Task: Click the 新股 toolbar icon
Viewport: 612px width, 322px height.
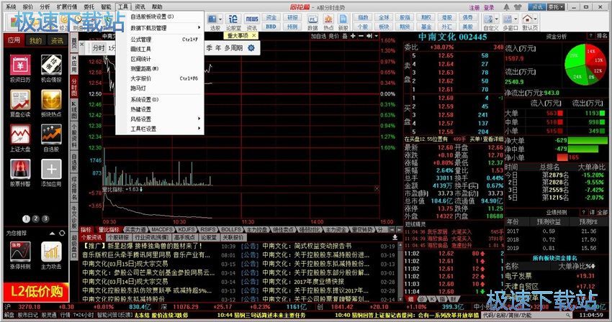Action: tap(343, 22)
